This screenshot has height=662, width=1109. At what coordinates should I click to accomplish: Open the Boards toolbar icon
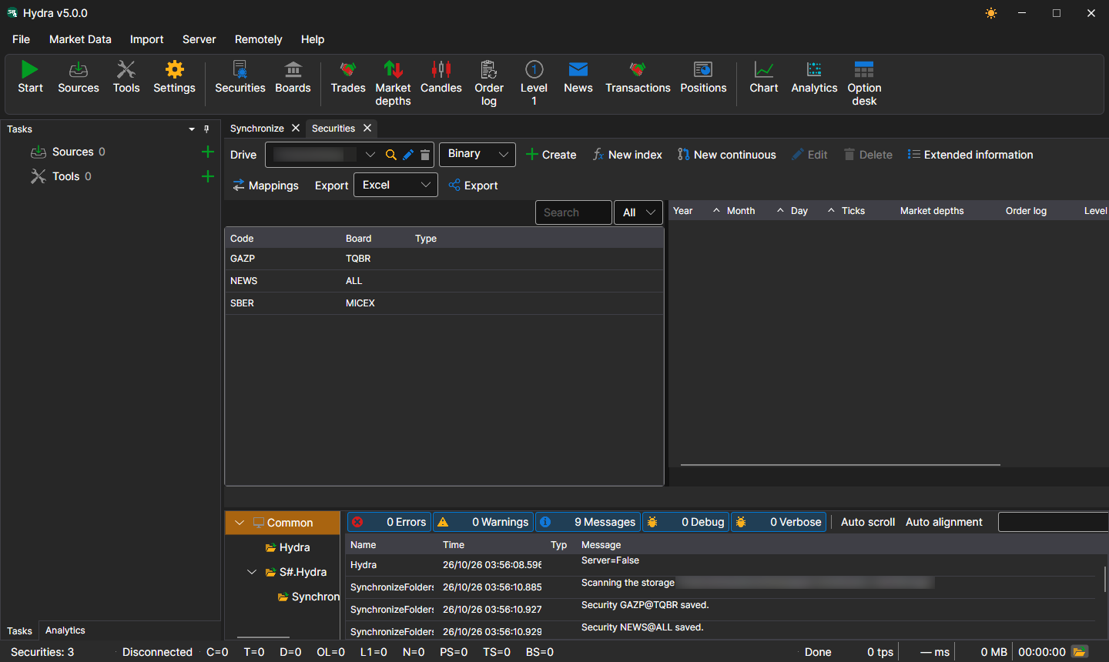click(293, 77)
